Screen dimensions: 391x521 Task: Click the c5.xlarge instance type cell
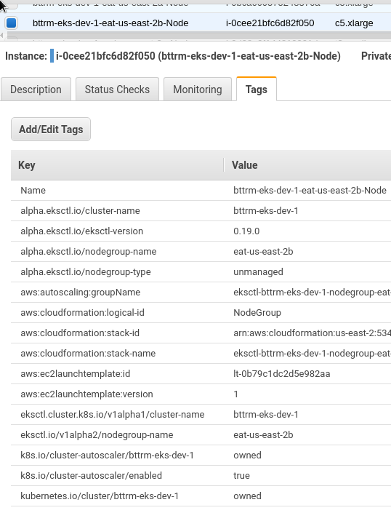coord(354,23)
